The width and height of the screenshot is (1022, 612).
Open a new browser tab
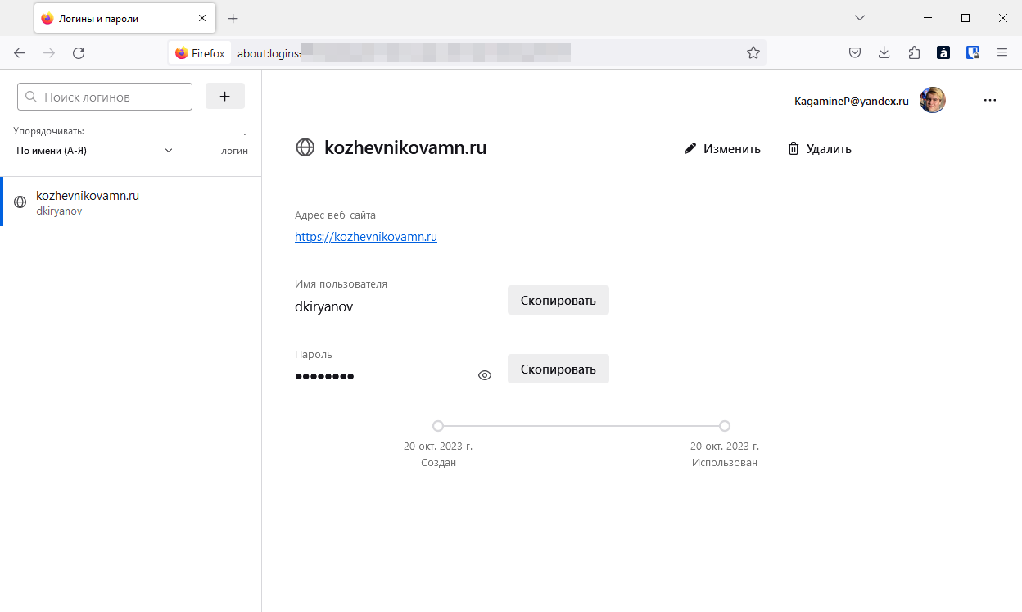point(234,17)
